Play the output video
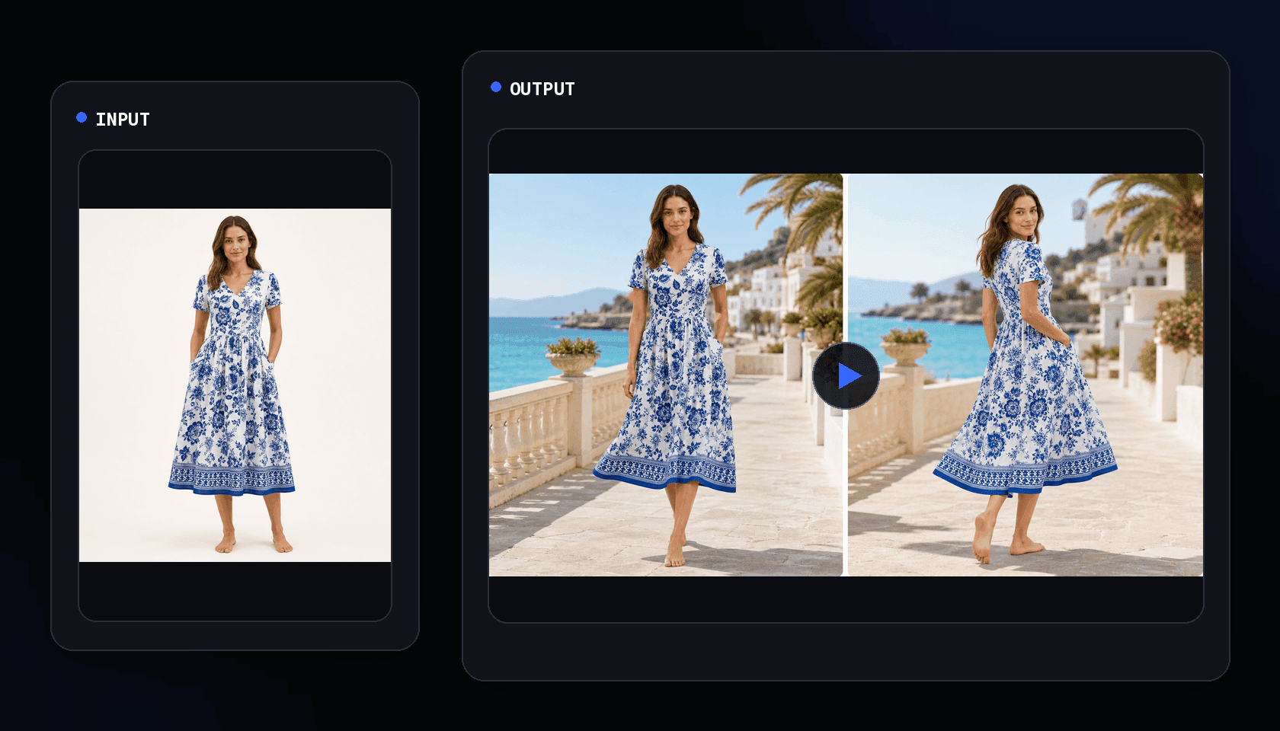The width and height of the screenshot is (1280, 731). 846,375
